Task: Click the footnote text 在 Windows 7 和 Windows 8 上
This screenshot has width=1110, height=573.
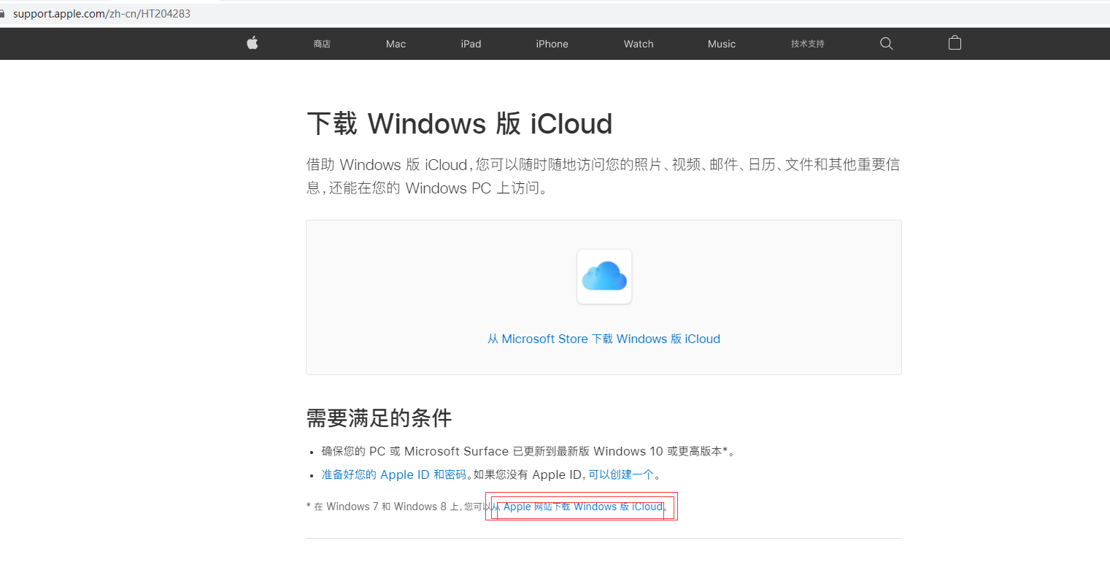Action: click(387, 507)
